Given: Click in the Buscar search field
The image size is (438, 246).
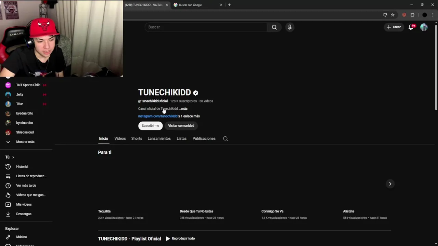Looking at the screenshot, I should tap(206, 27).
